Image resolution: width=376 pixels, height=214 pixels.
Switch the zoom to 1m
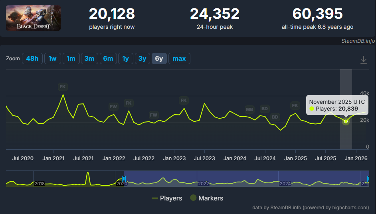point(71,58)
